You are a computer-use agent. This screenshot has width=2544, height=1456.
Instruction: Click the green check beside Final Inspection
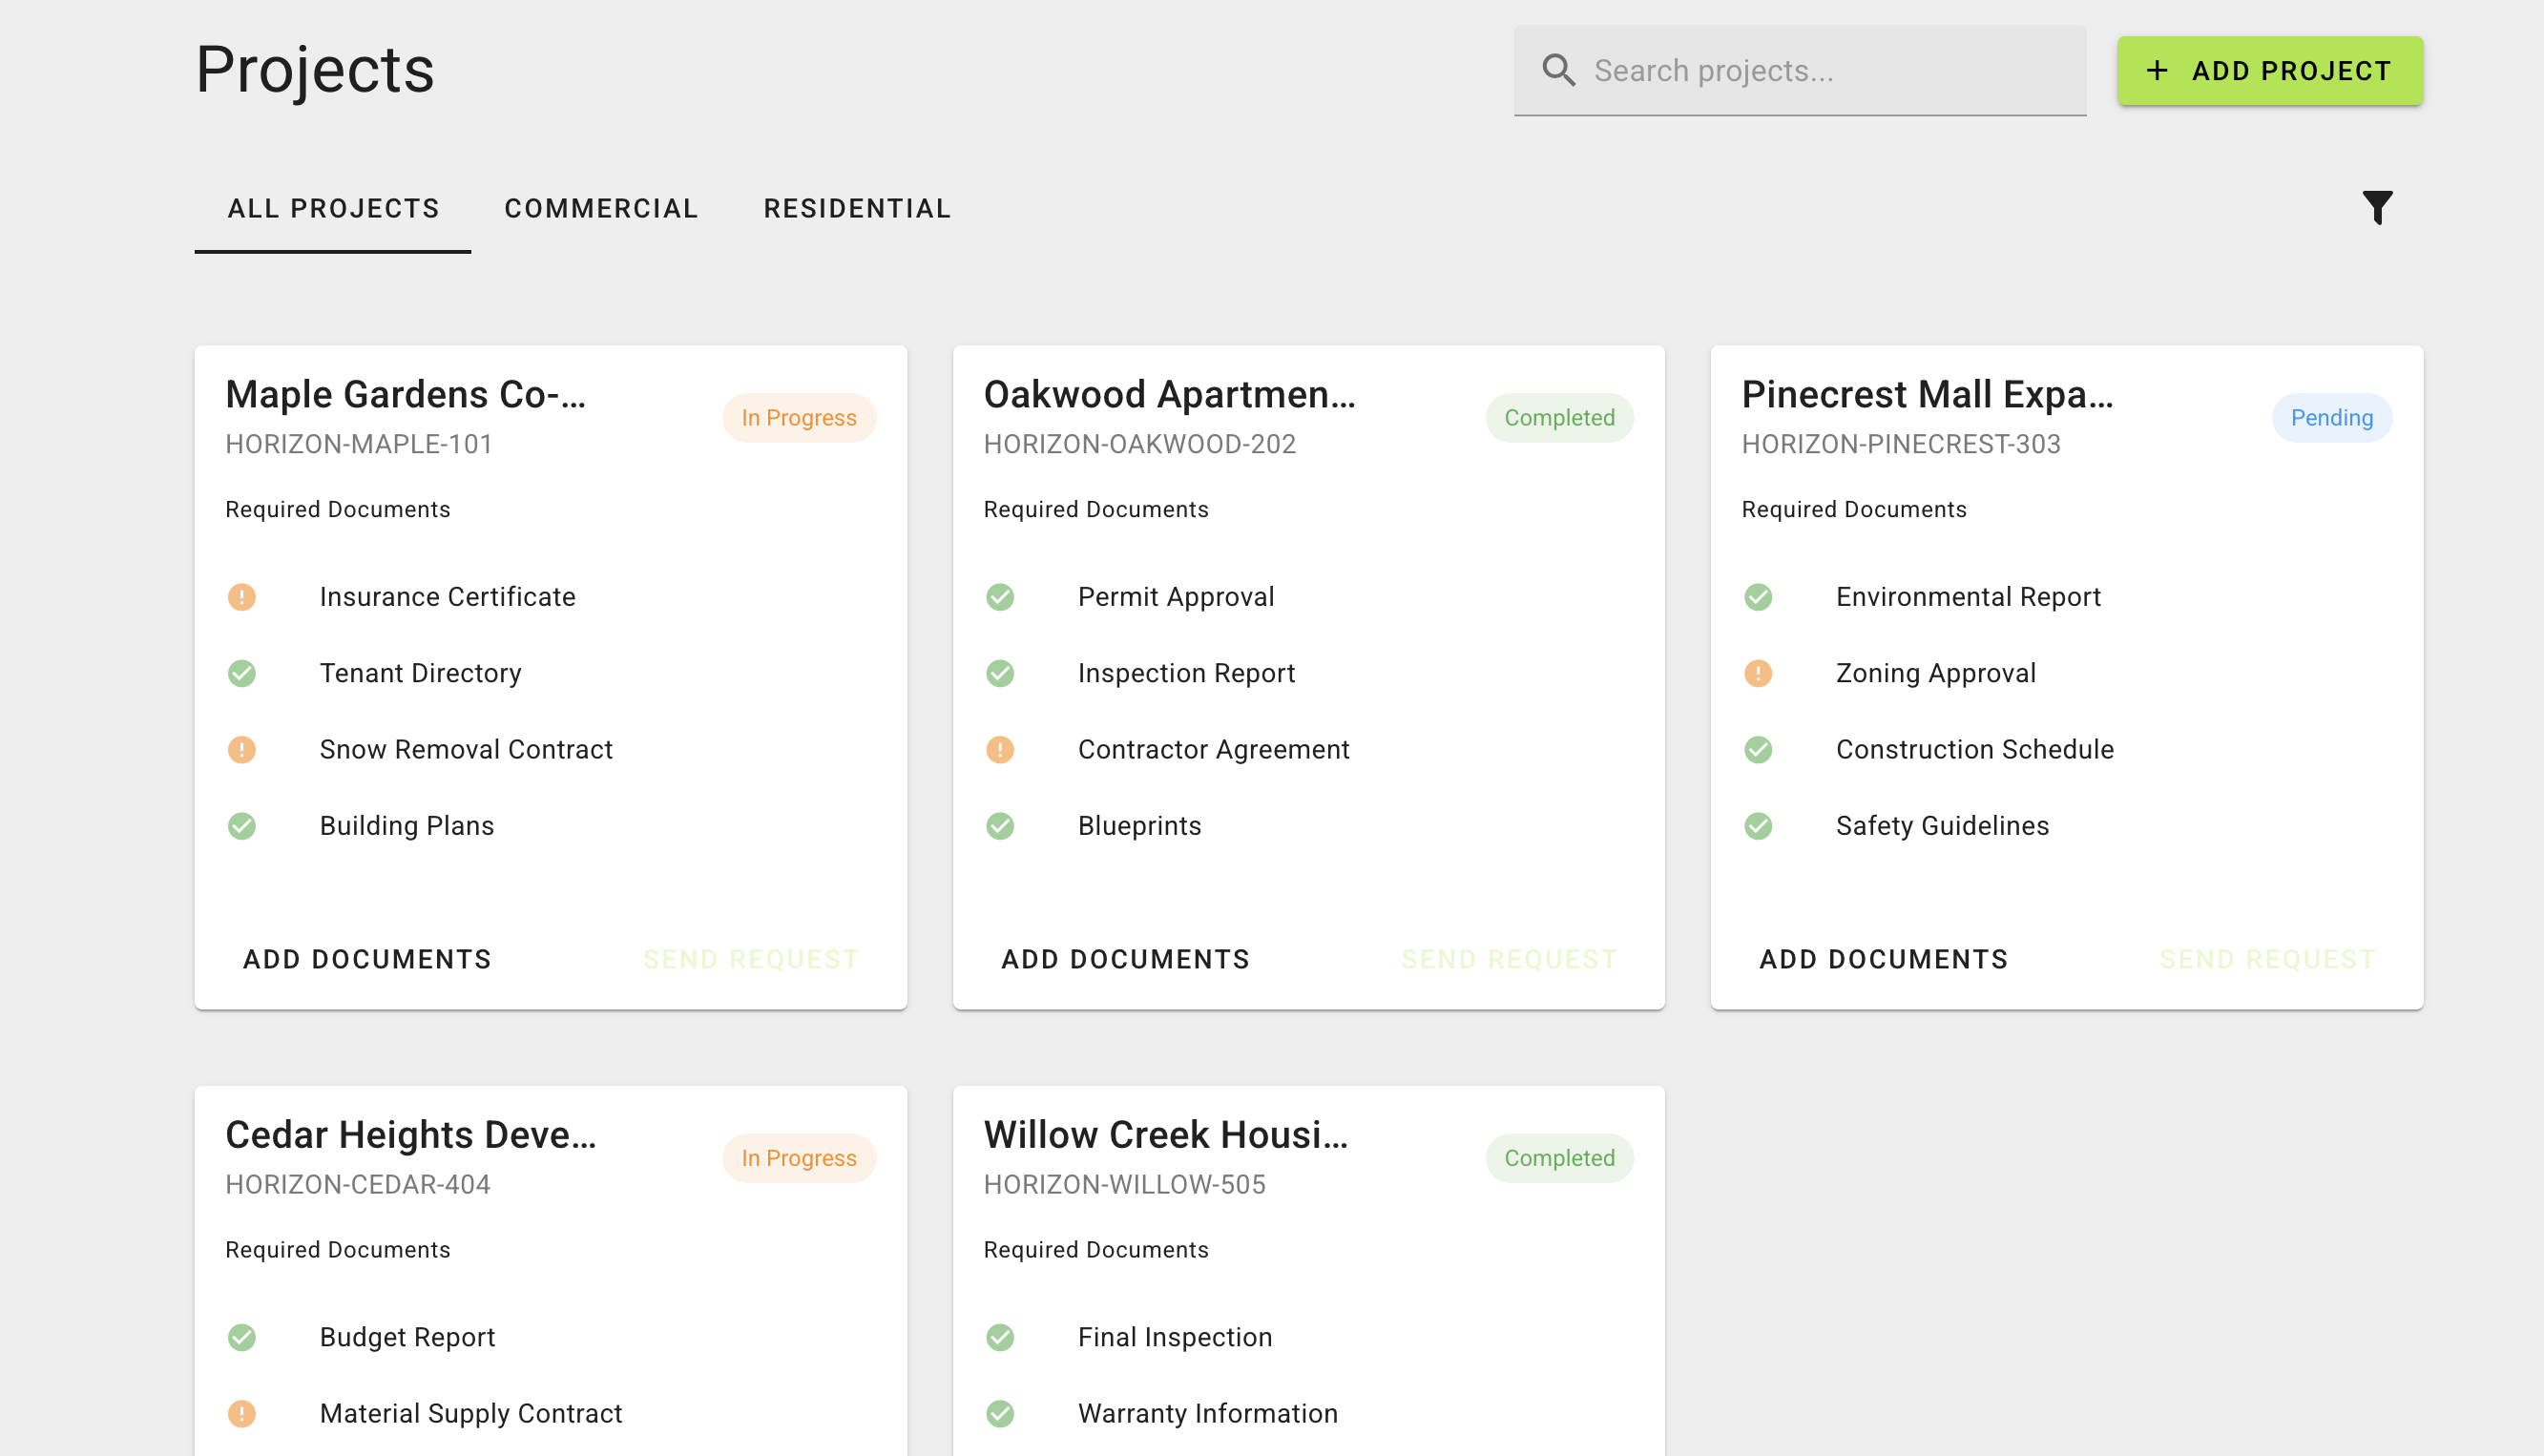pos(1000,1337)
